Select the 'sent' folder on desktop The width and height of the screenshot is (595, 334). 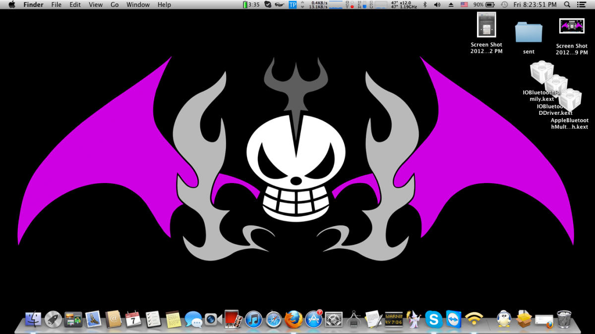[529, 37]
